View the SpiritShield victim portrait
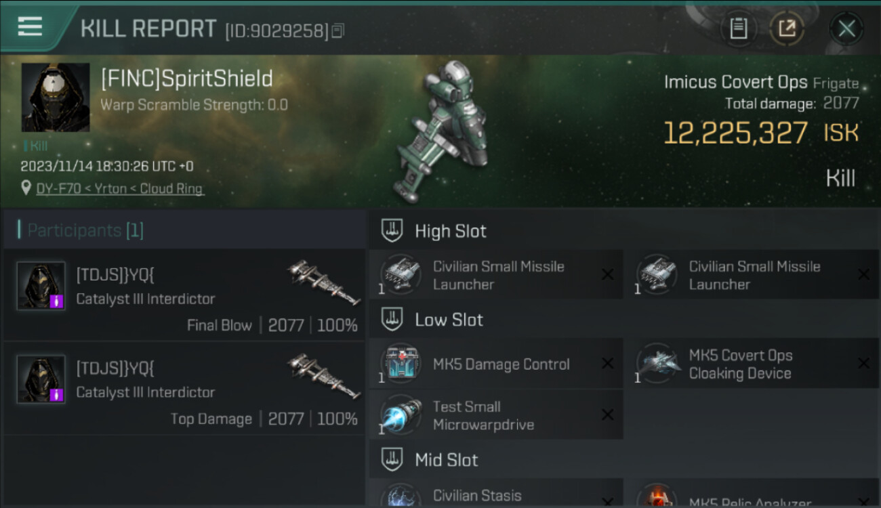 point(56,98)
